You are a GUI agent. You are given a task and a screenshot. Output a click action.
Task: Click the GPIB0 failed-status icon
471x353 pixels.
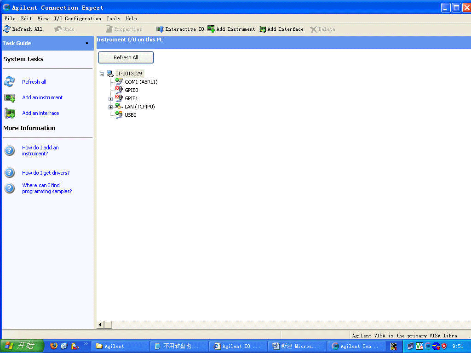[119, 90]
